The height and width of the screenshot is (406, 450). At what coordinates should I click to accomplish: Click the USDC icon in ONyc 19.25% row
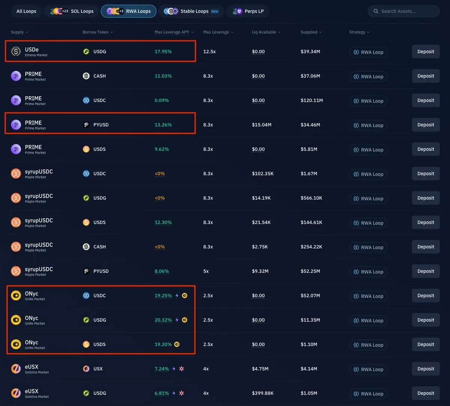[86, 296]
